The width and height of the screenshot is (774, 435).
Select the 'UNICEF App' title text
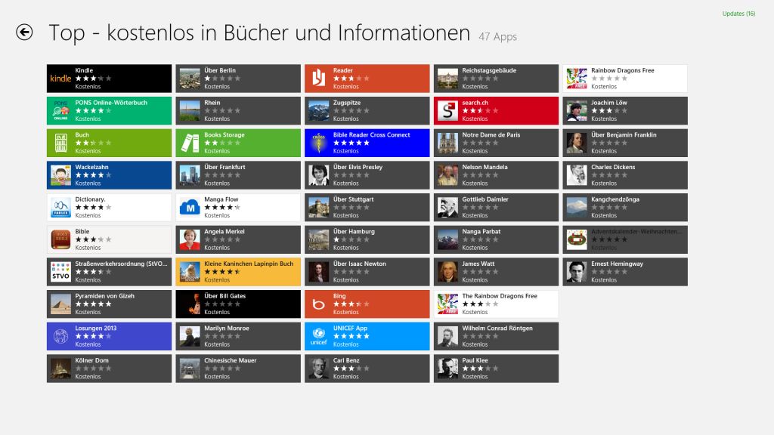pyautogui.click(x=350, y=329)
